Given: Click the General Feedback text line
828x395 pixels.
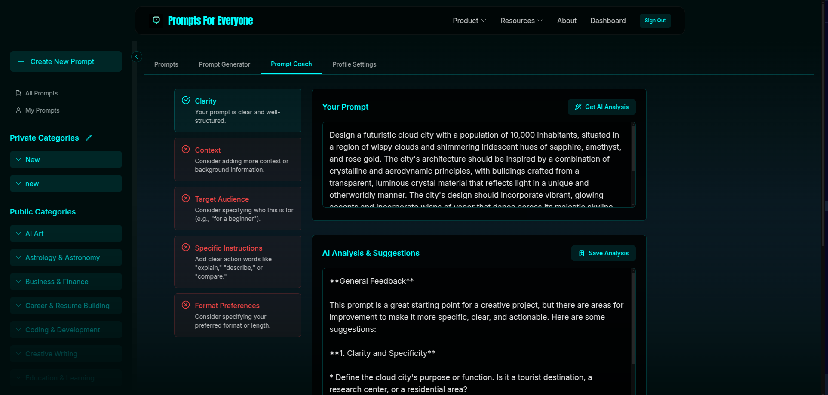Looking at the screenshot, I should pyautogui.click(x=371, y=281).
